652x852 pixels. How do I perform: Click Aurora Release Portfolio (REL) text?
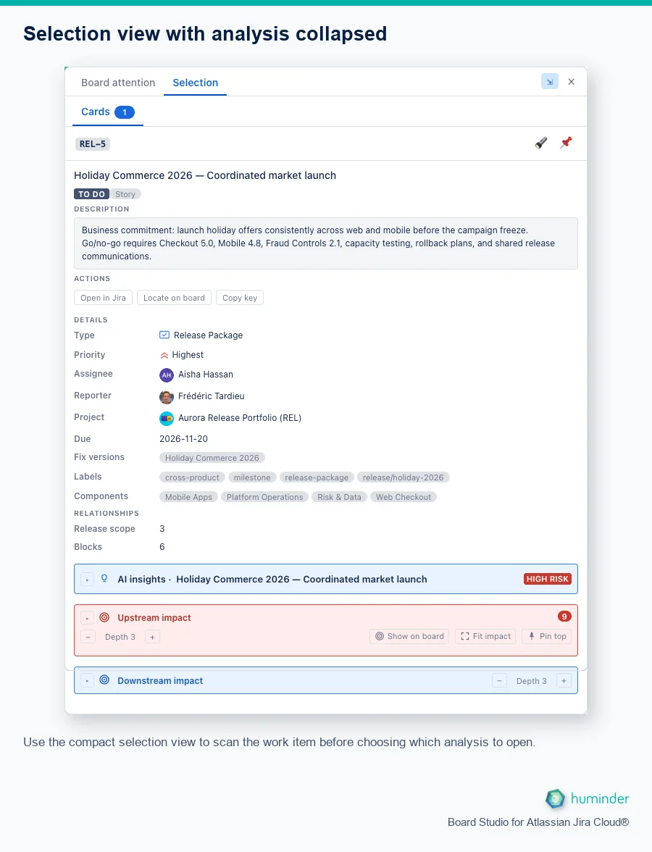coord(240,419)
